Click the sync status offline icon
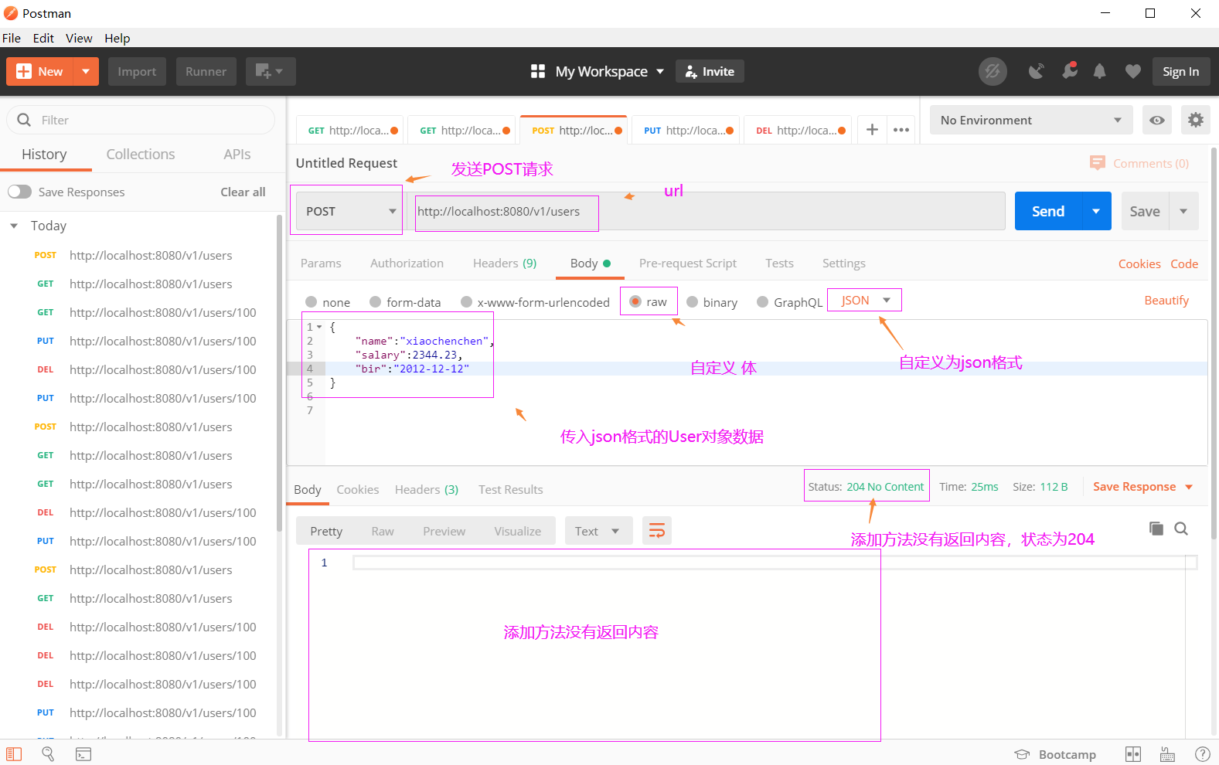 point(993,71)
